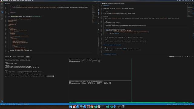Show errors and warnings from status bar
Screen dimensions: 194x109
click(12, 104)
